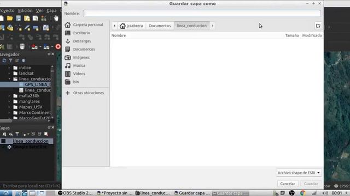
Task: Open Archivo shape de ESRI file type dropdown
Action: 299,173
